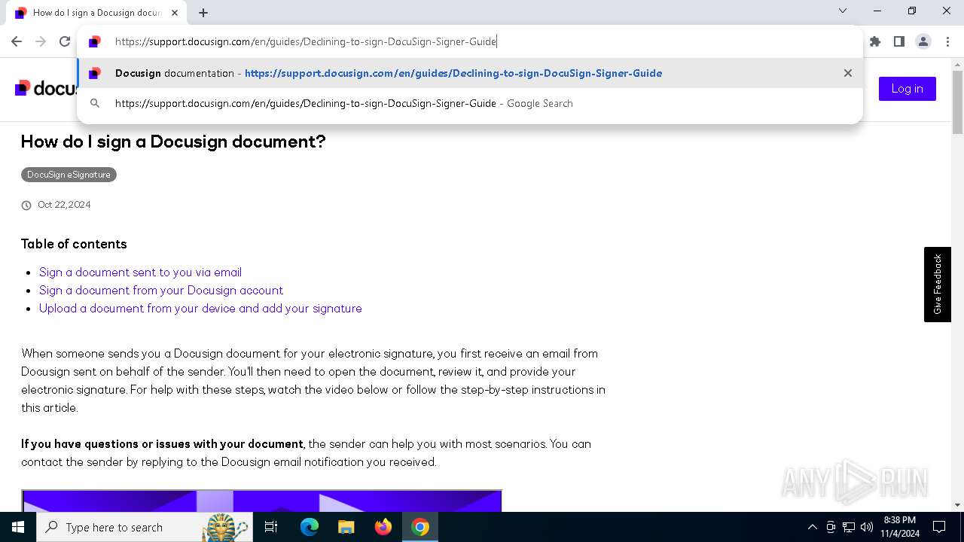
Task: Show hidden system tray icons
Action: click(812, 527)
